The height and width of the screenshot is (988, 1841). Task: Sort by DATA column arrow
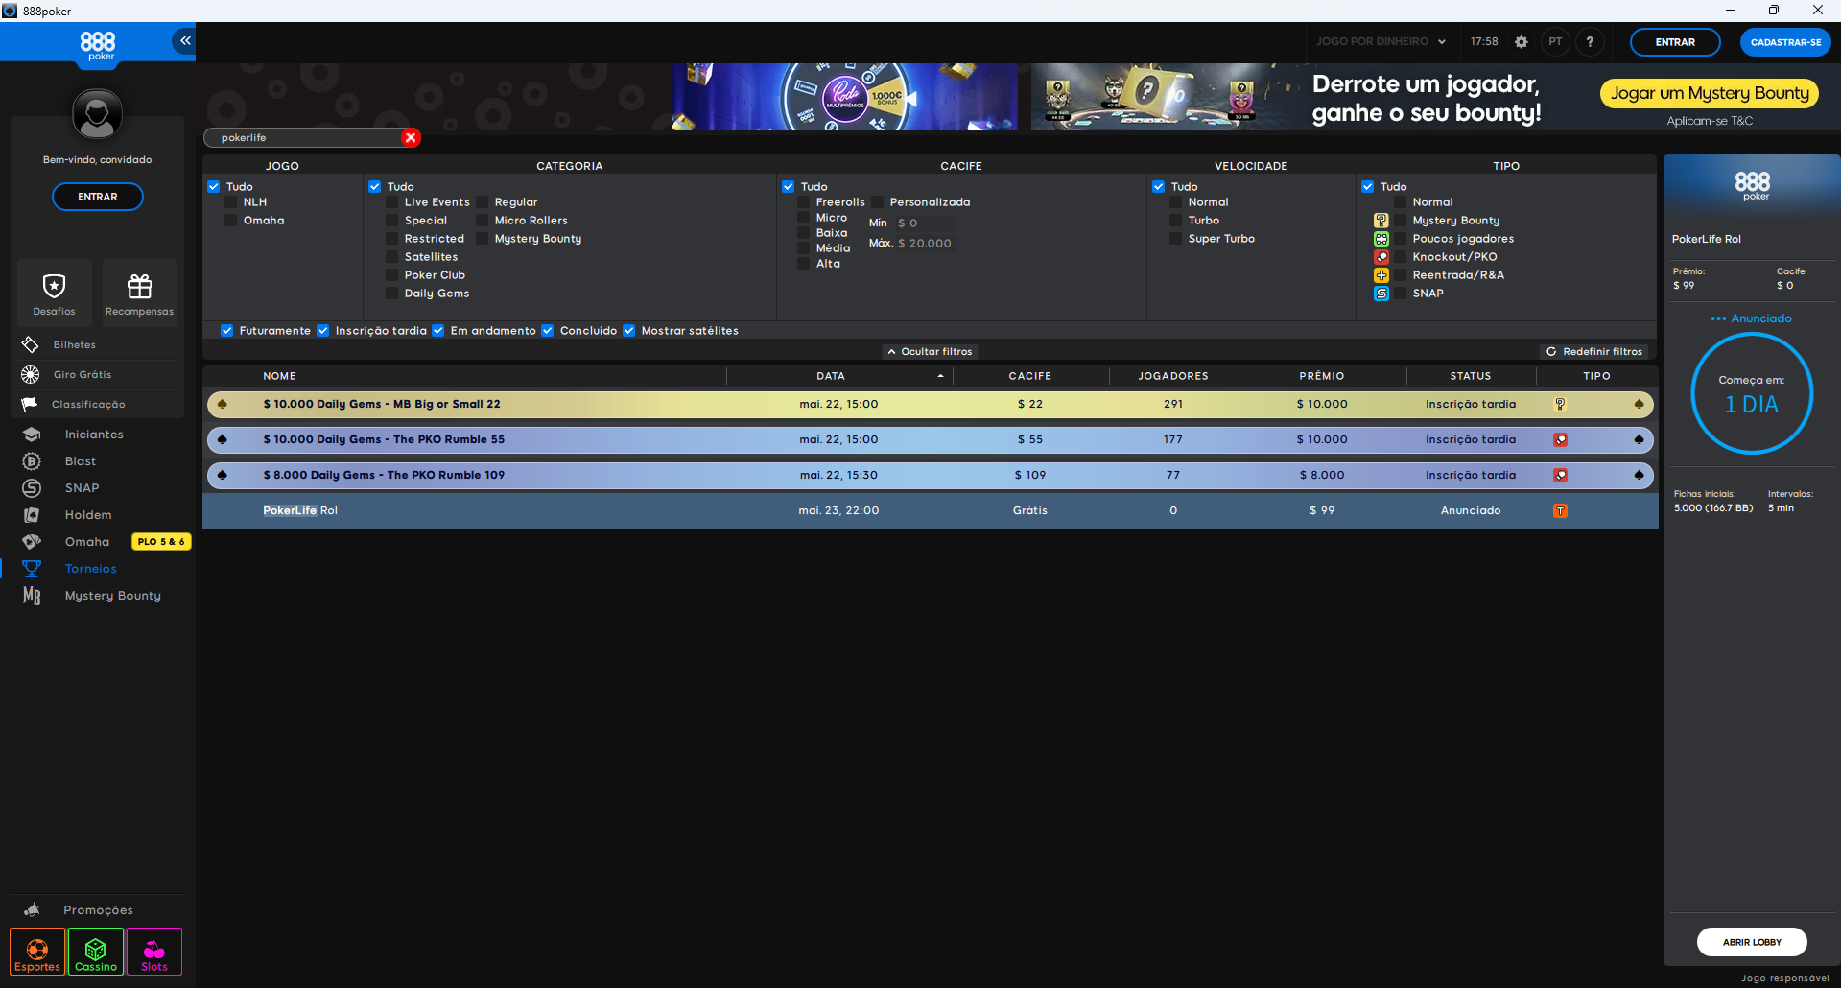[940, 376]
